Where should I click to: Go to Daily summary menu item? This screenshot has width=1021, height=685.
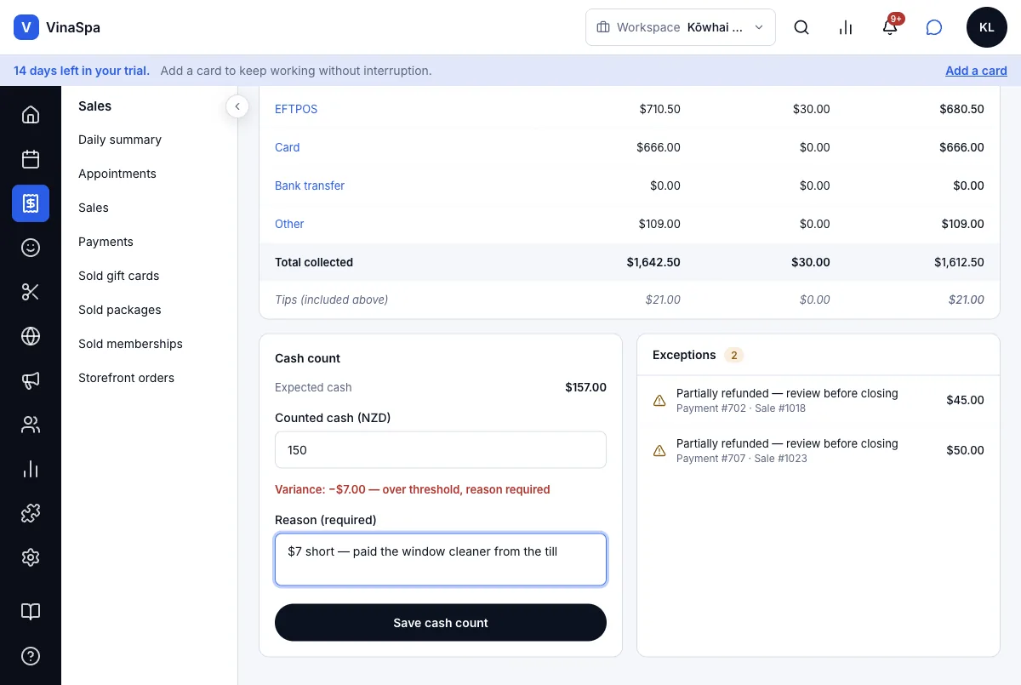coord(120,140)
